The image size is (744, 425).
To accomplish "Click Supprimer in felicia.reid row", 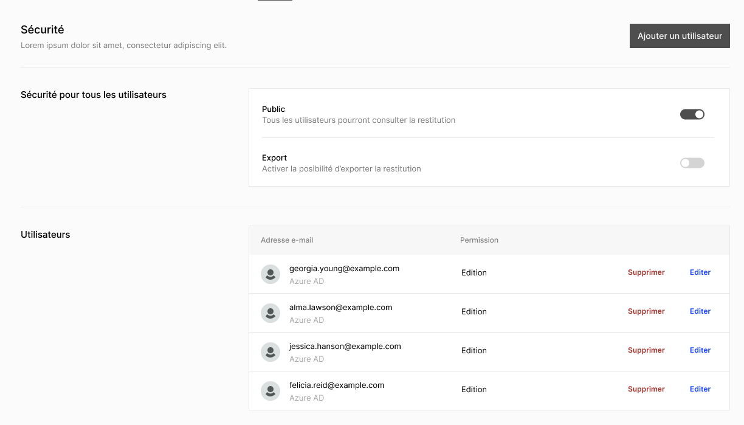I will click(x=646, y=389).
